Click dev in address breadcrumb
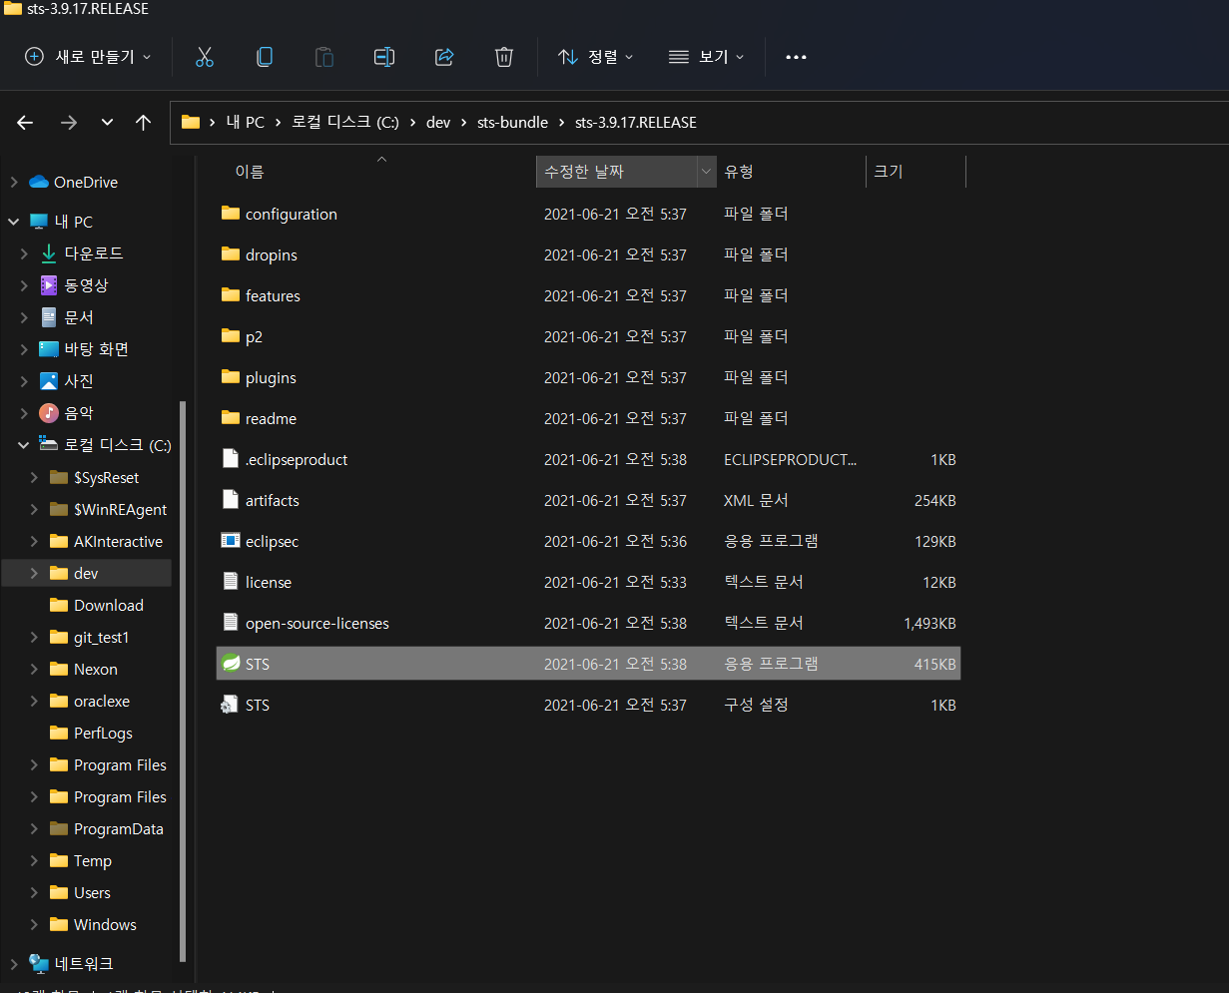The image size is (1229, 993). click(x=438, y=123)
